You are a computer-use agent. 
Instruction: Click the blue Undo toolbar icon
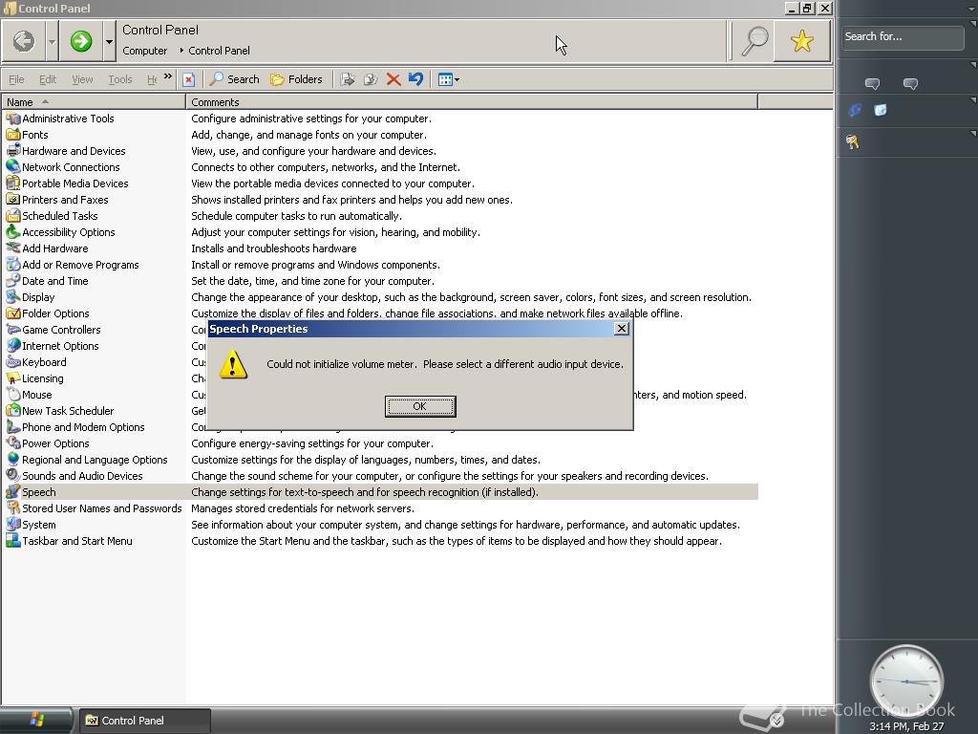(x=415, y=79)
